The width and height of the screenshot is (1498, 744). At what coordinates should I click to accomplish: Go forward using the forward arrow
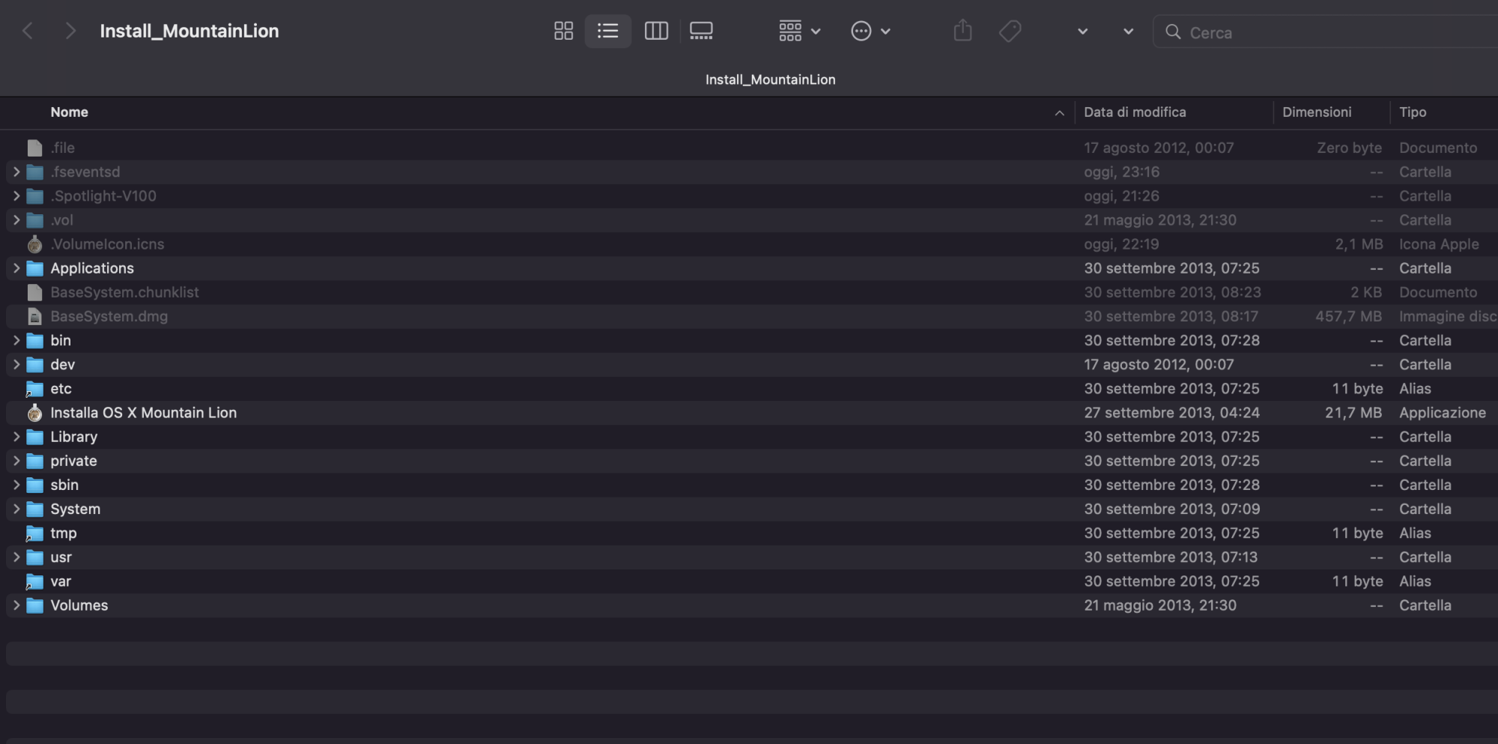click(70, 31)
